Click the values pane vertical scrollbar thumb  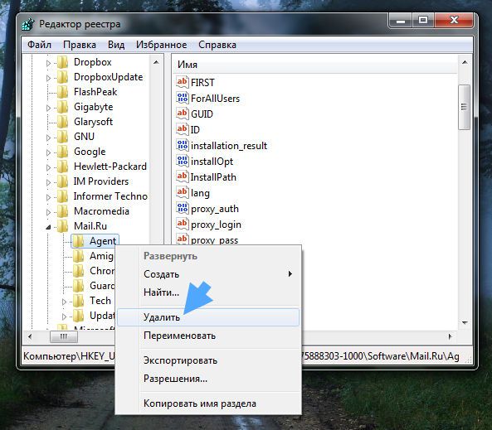(x=465, y=107)
